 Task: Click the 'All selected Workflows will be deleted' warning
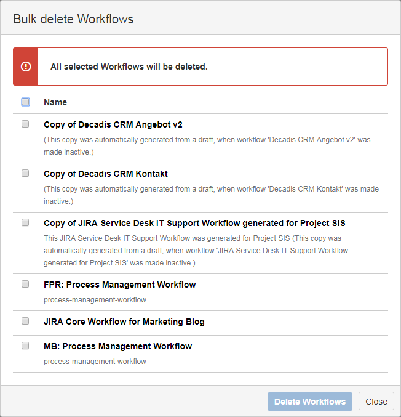(129, 67)
